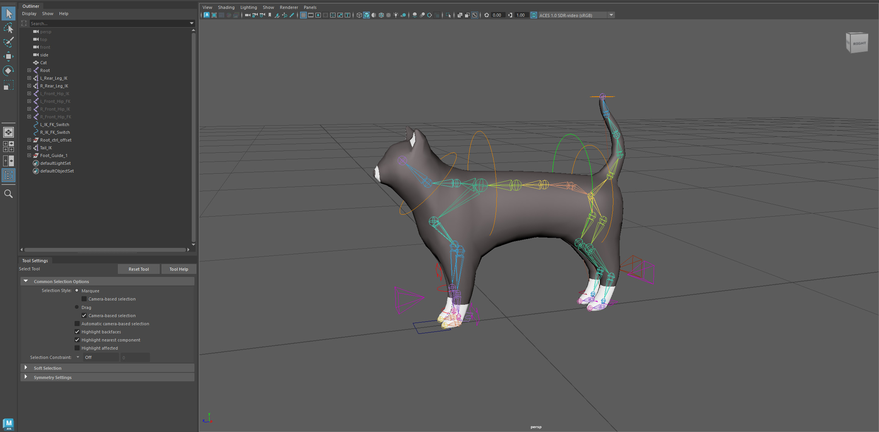Toggle the Lock camera icon
This screenshot has width=879, height=432.
coord(255,15)
